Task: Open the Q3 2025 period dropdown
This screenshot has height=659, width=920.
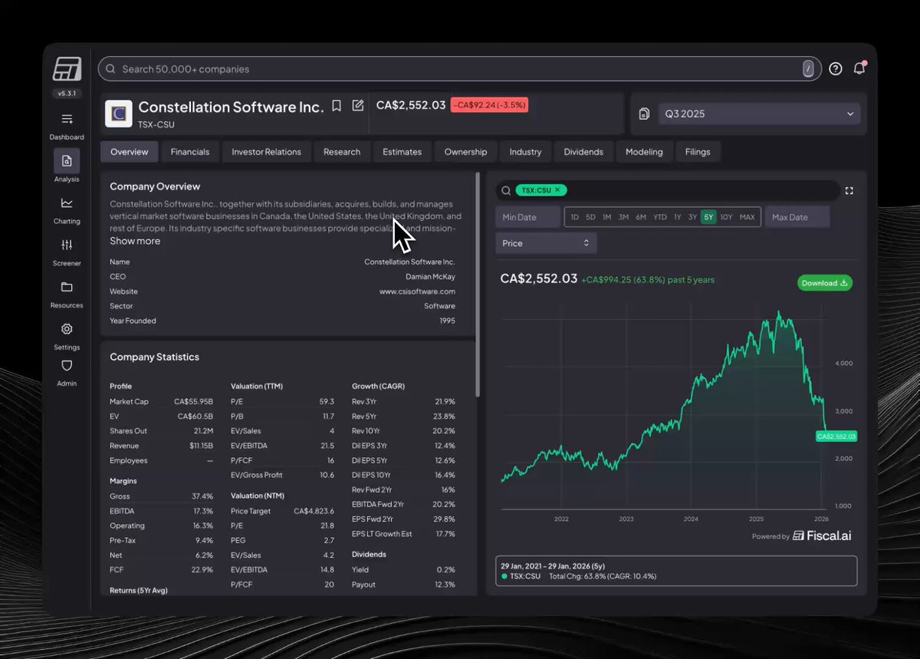Action: pos(759,114)
